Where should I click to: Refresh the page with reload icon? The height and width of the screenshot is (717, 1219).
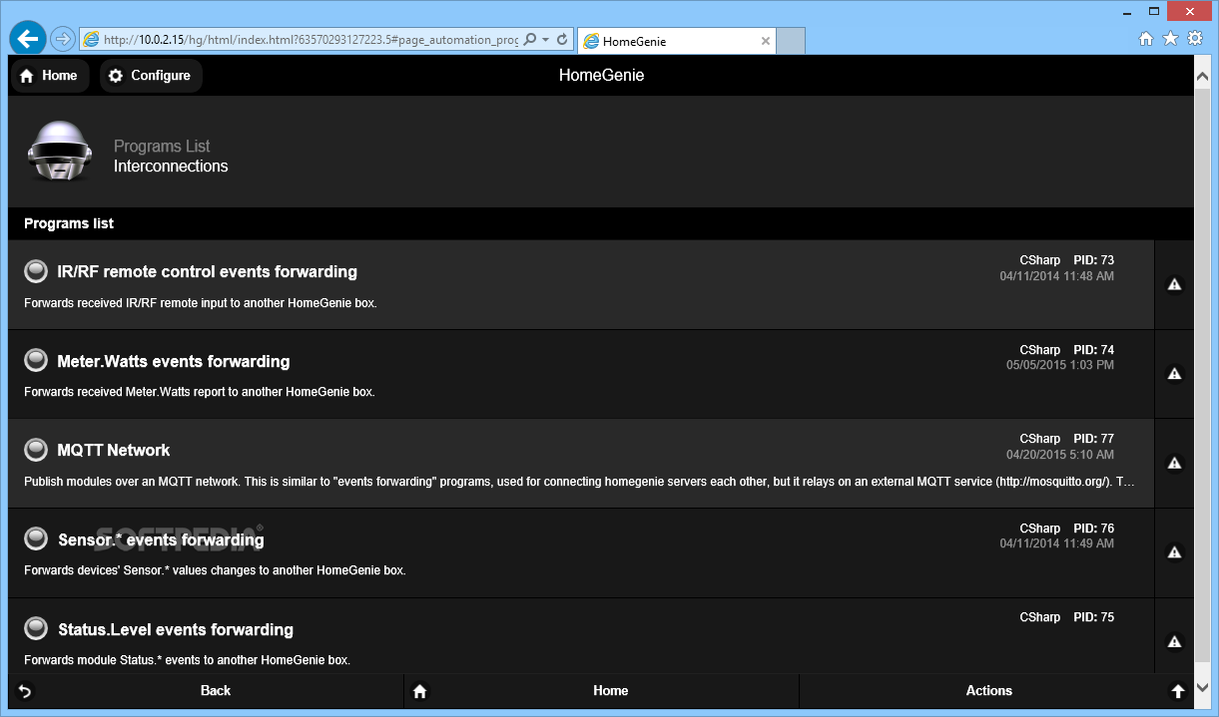coord(562,40)
